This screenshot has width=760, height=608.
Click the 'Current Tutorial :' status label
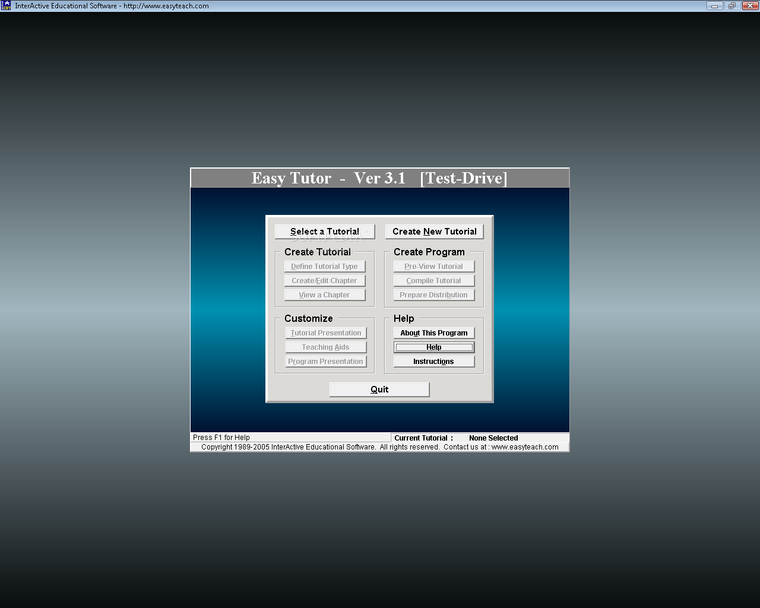(x=423, y=438)
